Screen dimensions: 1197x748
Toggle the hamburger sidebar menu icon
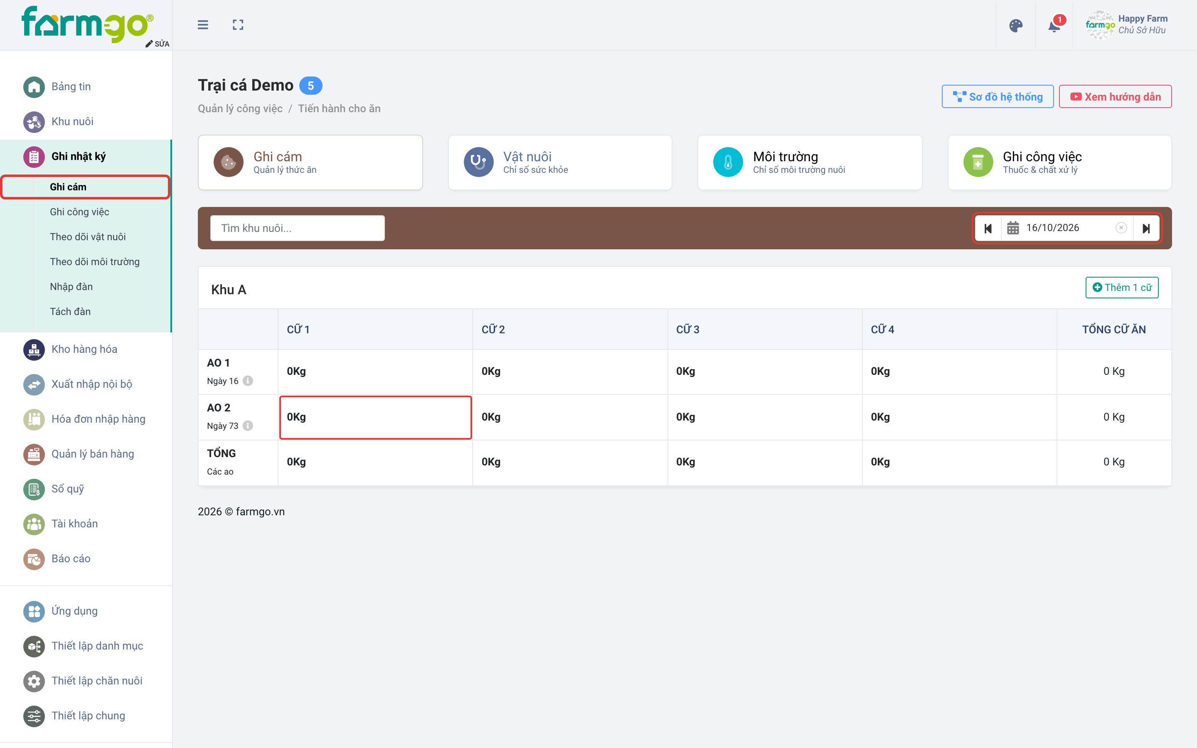[202, 25]
